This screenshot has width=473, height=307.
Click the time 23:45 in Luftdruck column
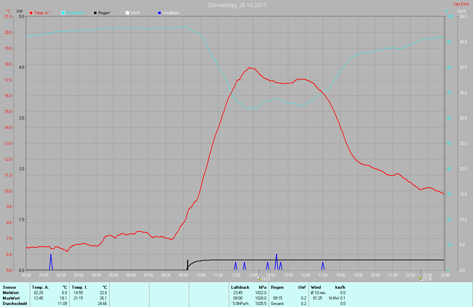[x=238, y=293]
